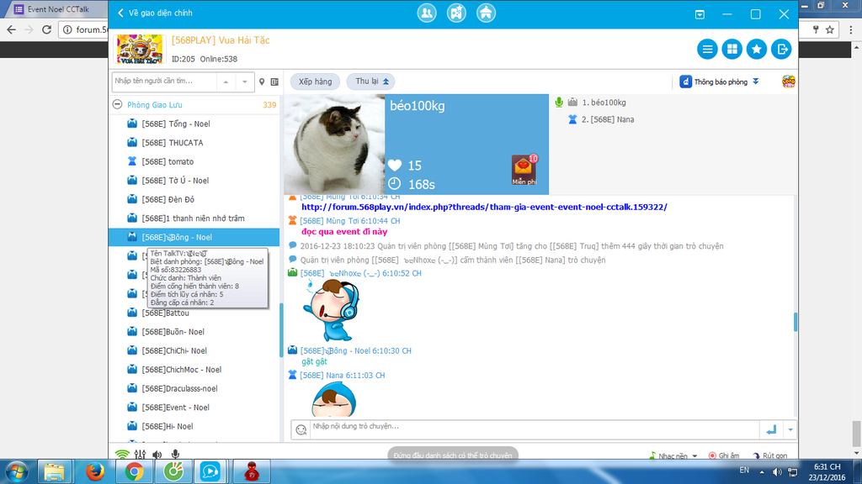The width and height of the screenshot is (862, 484).
Task: Open the emoji picker in chat box
Action: 301,429
